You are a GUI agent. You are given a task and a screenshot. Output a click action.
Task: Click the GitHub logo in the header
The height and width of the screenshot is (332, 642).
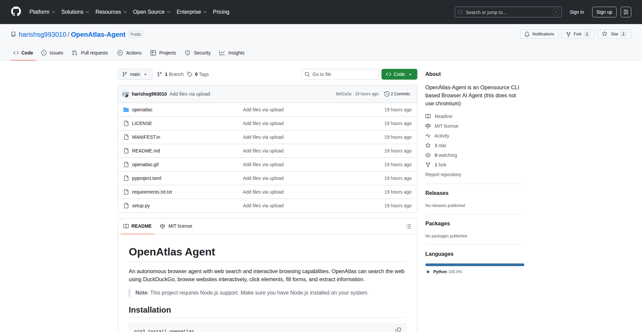click(x=16, y=12)
